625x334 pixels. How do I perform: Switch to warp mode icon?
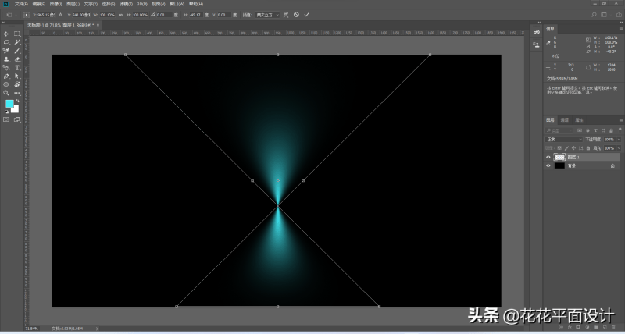click(x=285, y=14)
